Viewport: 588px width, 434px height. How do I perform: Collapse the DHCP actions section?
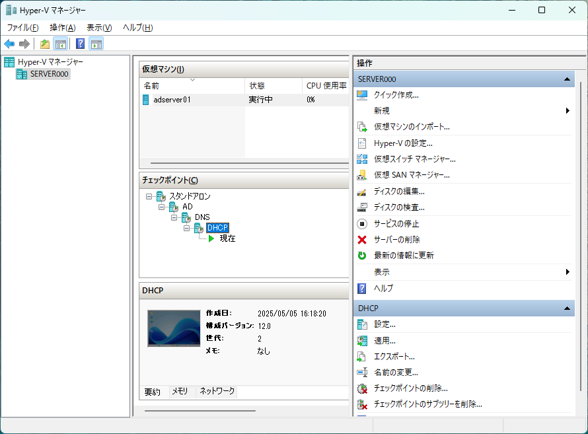click(567, 308)
